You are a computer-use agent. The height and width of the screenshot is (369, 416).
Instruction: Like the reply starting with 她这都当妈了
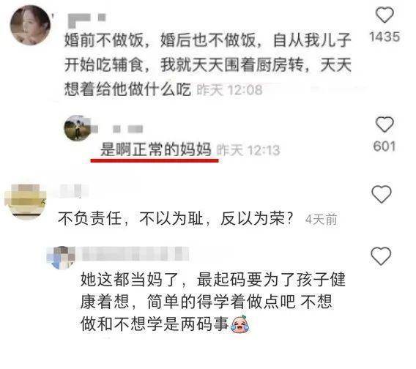click(x=381, y=256)
